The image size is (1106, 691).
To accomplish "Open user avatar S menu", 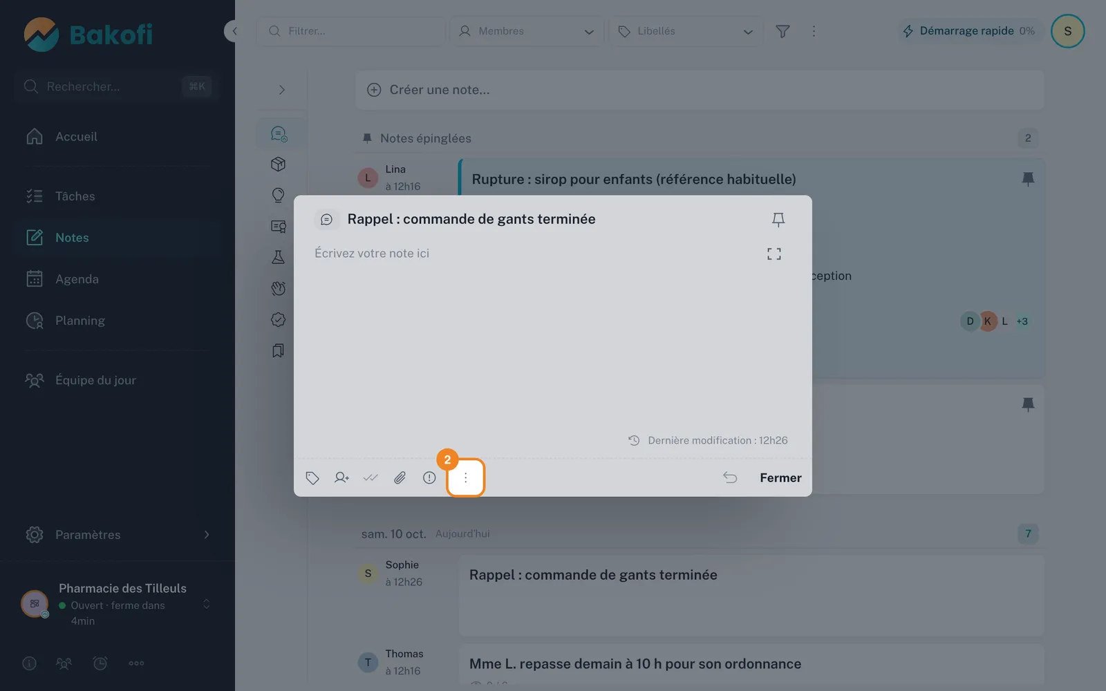I will 1067,31.
